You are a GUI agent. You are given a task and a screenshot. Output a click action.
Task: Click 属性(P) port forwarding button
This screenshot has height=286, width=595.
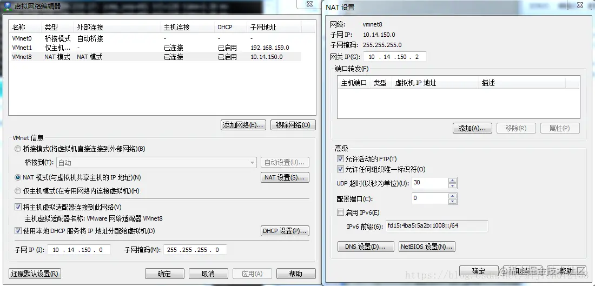pyautogui.click(x=560, y=128)
